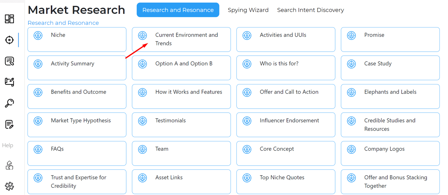Open the Activities and UUIs card
Screen dimensions: 448x195
pyautogui.click(x=286, y=40)
